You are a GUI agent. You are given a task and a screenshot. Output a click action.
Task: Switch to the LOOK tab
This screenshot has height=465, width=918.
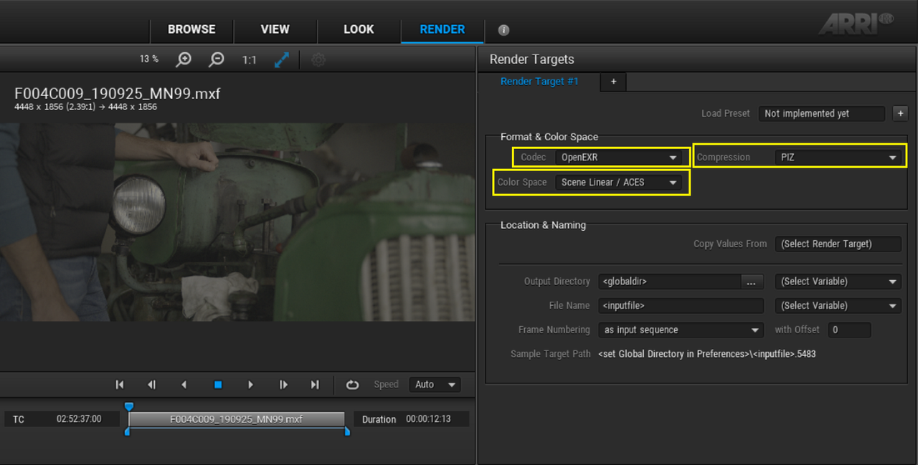tap(359, 29)
